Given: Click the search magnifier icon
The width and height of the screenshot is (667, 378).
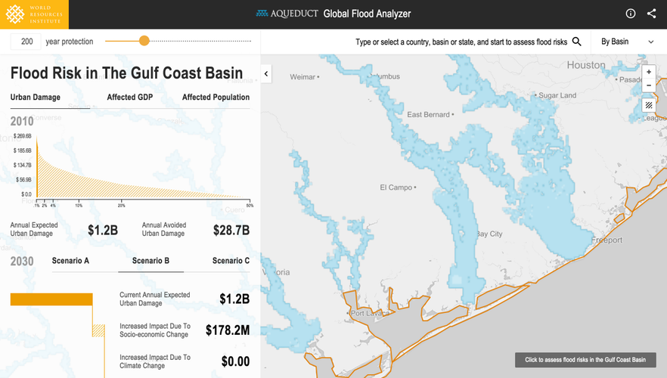Looking at the screenshot, I should pyautogui.click(x=576, y=42).
